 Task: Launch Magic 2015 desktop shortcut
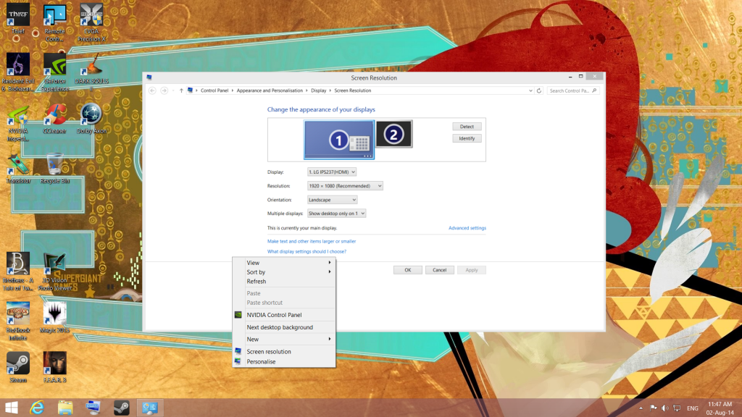point(55,318)
